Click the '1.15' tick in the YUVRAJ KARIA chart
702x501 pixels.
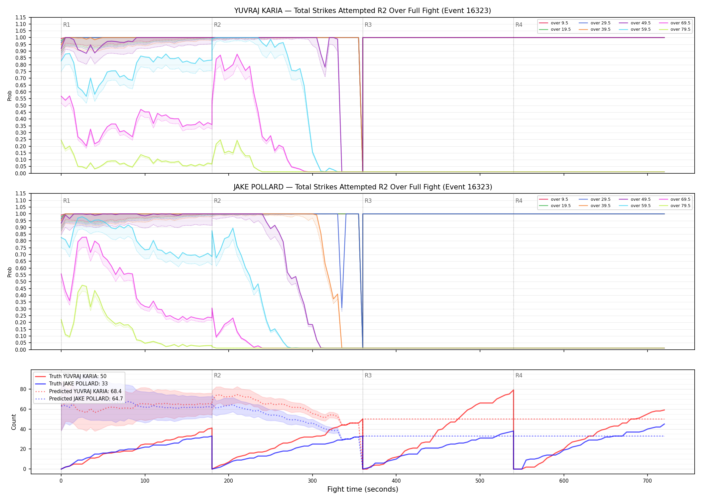21,17
